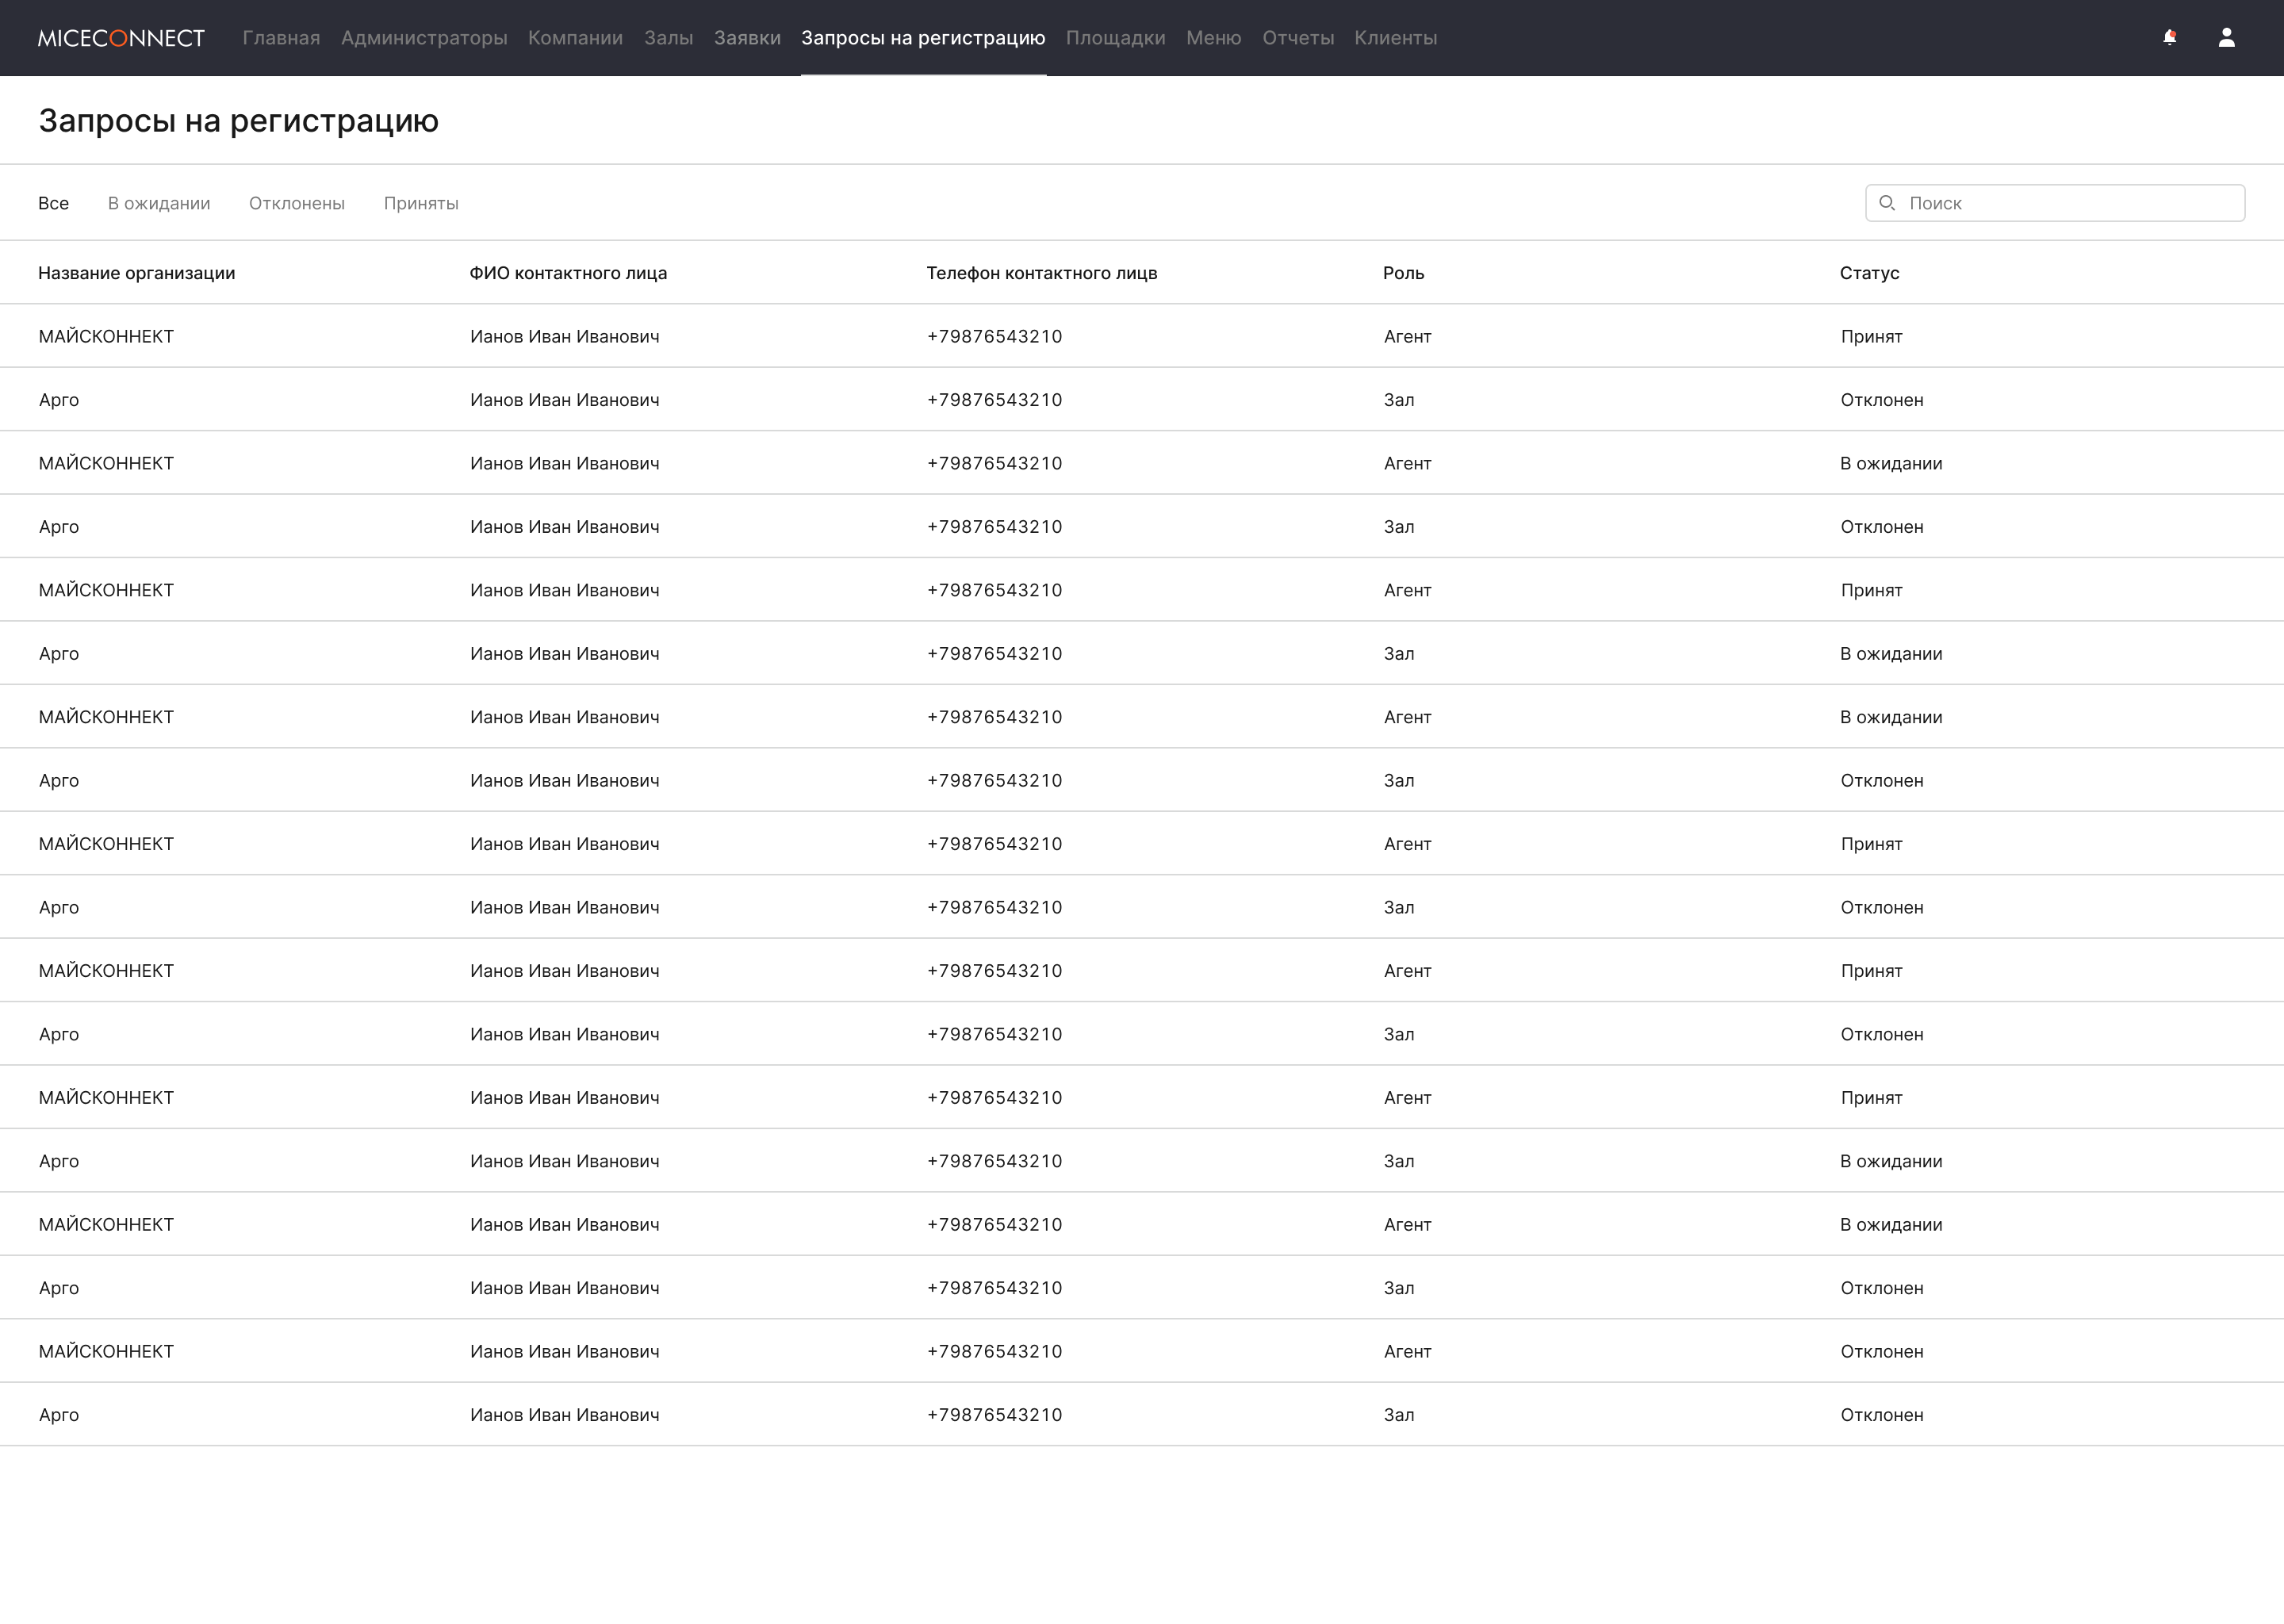Viewport: 2284px width, 1624px height.
Task: Go to Главная in the navigation
Action: pyautogui.click(x=281, y=38)
